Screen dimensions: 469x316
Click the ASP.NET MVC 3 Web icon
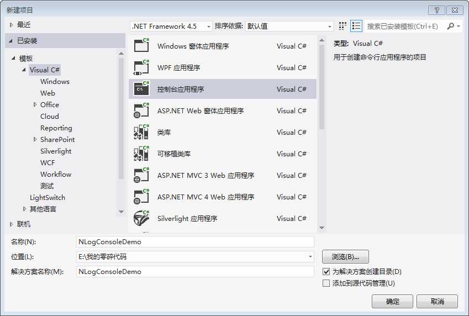point(141,175)
